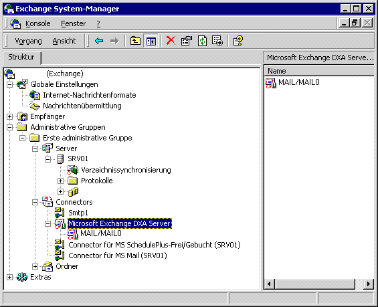Expand the Extras node
Image resolution: width=378 pixels, height=307 pixels.
point(9,277)
